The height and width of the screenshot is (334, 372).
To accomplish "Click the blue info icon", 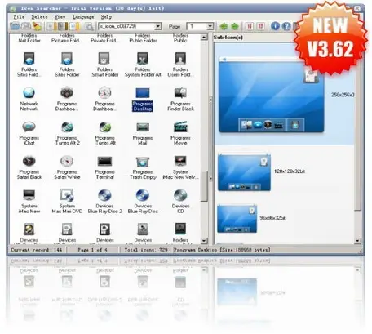I will tap(275, 26).
